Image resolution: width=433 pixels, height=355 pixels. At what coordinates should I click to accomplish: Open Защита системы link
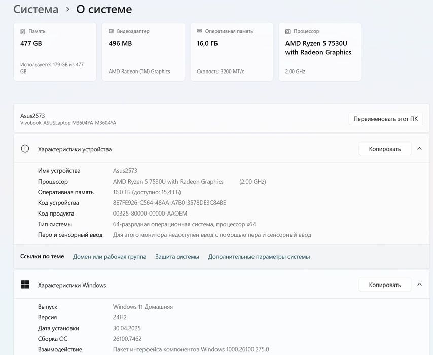177,257
